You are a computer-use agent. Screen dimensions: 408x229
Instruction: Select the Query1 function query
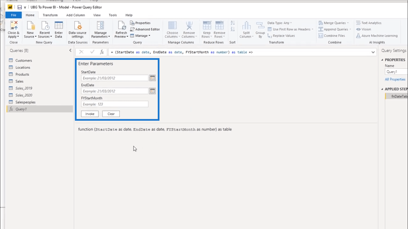pos(40,109)
